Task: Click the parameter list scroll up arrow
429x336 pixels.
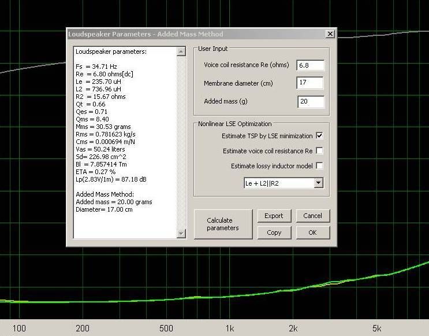Action: coord(181,51)
